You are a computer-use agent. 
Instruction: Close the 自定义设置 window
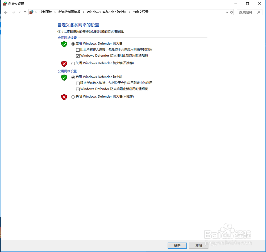(x=259, y=4)
